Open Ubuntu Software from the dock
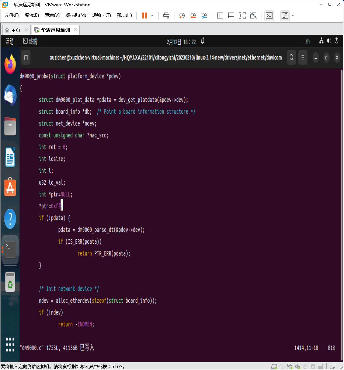 coord(10,187)
